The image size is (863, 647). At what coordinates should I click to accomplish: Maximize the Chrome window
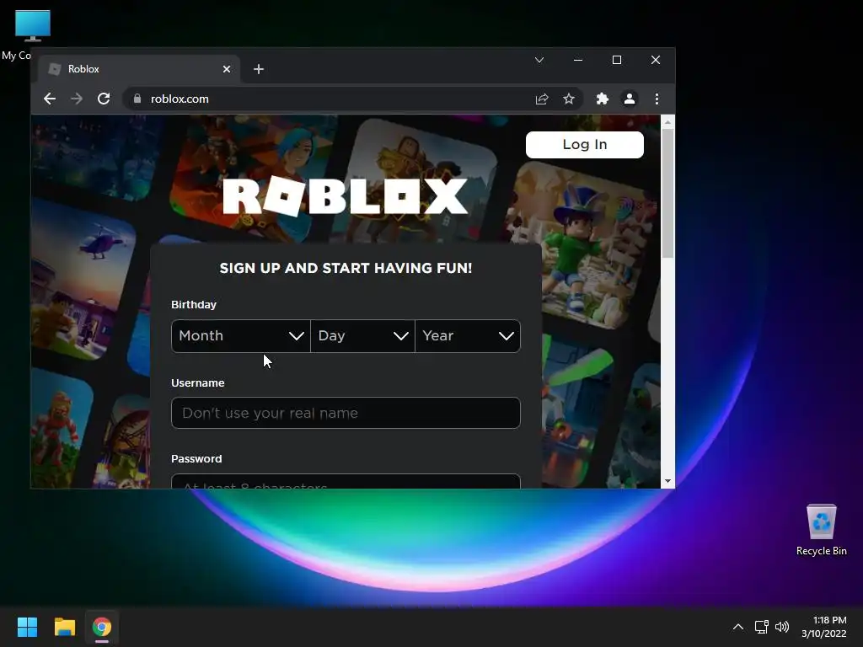click(x=617, y=60)
